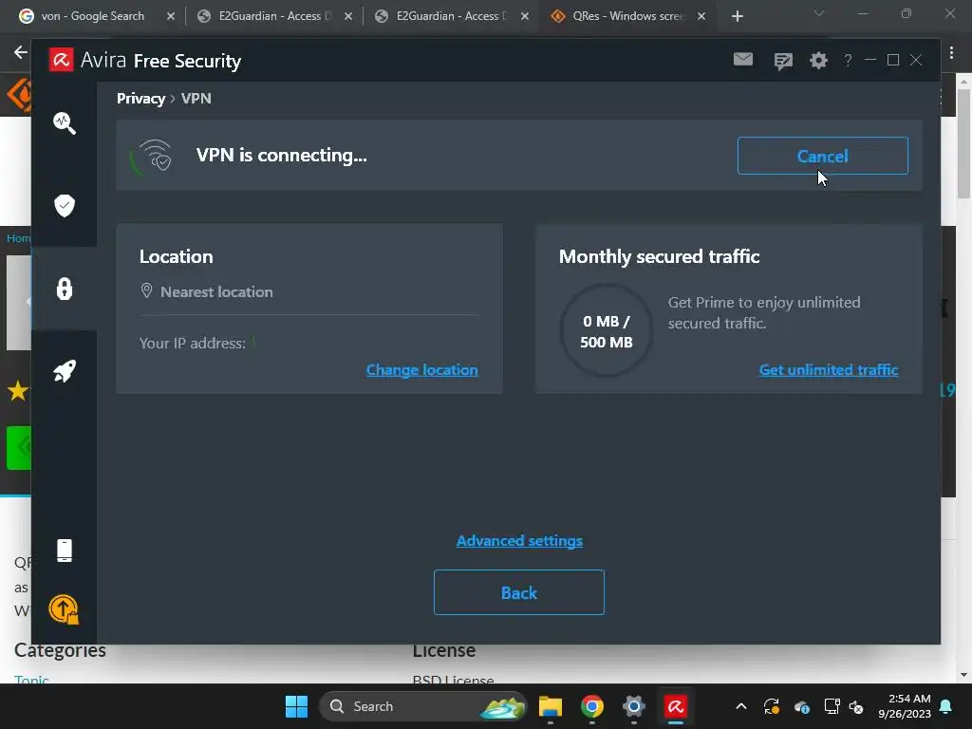The image size is (972, 729).
Task: Open the Change location link
Action: pyautogui.click(x=422, y=370)
